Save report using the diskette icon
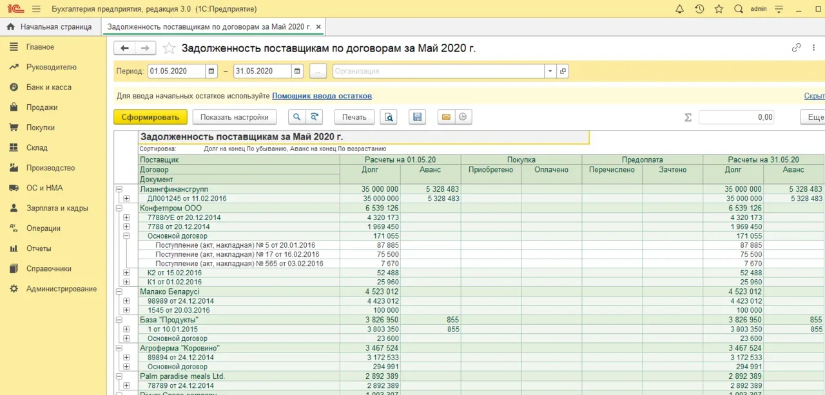The width and height of the screenshot is (825, 395). click(417, 117)
